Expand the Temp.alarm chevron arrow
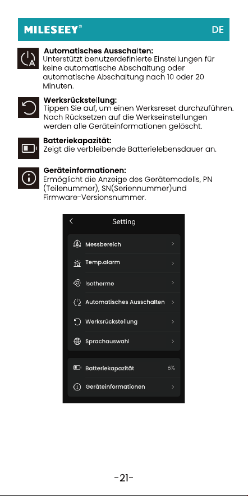 coord(173,263)
